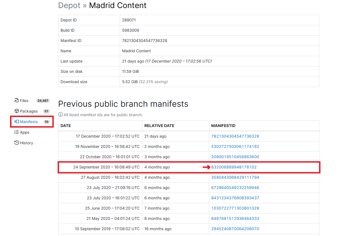The height and width of the screenshot is (236, 360).
Task: Click the date 23 July 2020 – 21:09:19 UTC
Action: [x=113, y=188]
